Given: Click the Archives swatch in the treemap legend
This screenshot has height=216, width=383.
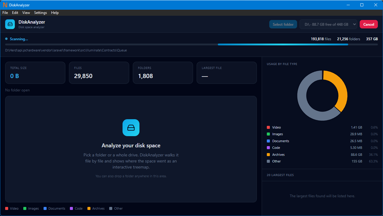Looking at the screenshot, I should tap(89, 208).
